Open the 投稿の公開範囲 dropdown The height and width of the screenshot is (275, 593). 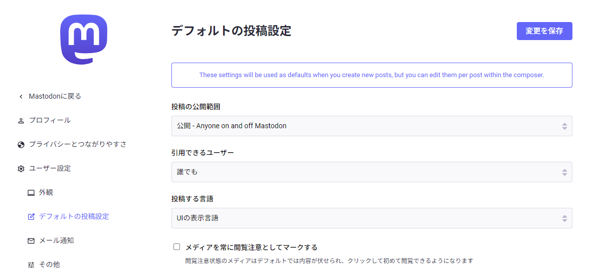(x=371, y=126)
